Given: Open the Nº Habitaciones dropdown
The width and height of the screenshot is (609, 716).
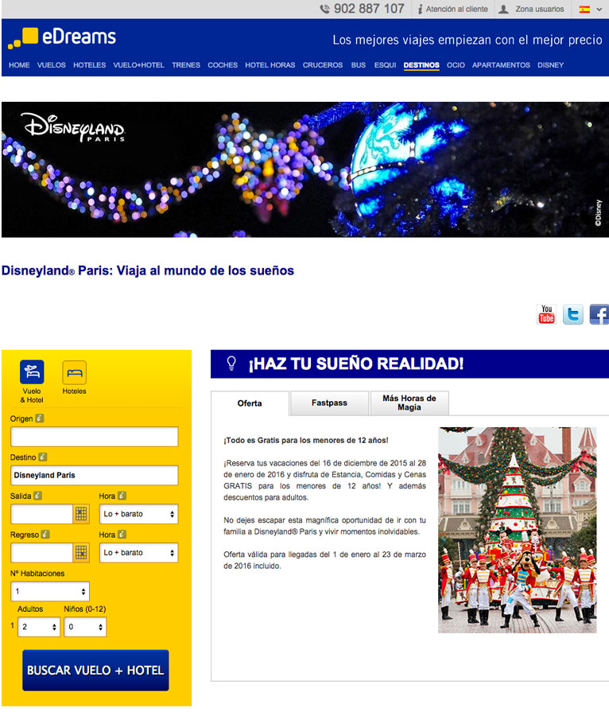Looking at the screenshot, I should tap(50, 591).
